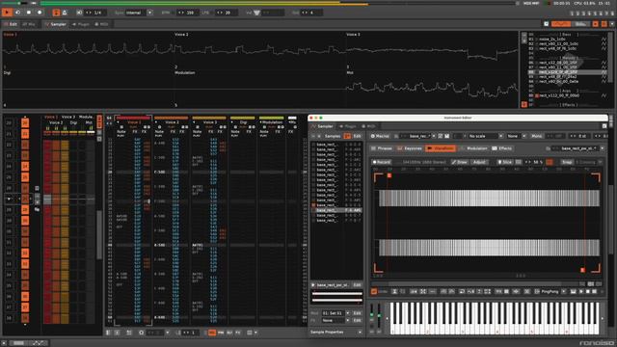Click the Macros button in Instrument Editor
Viewport: 617px width, 347px height.
click(x=380, y=136)
